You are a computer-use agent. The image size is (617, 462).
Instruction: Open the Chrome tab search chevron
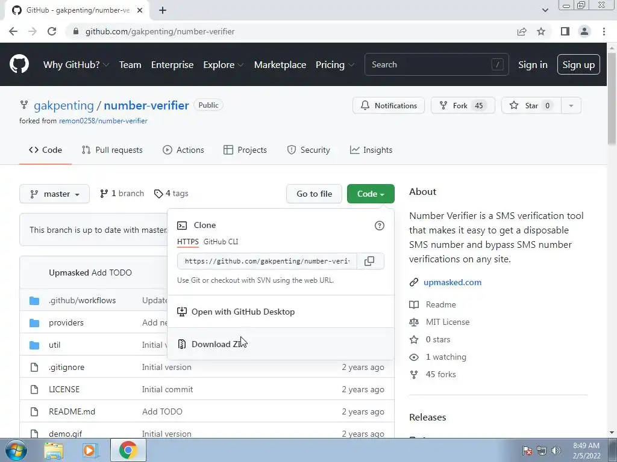[x=545, y=10]
